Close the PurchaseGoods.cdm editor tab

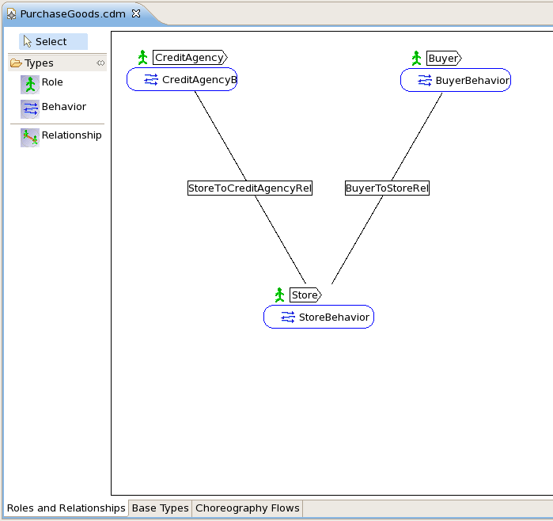pos(136,13)
